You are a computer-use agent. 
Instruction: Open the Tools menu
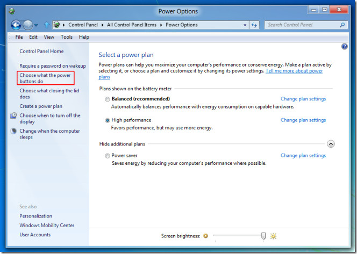pos(66,37)
